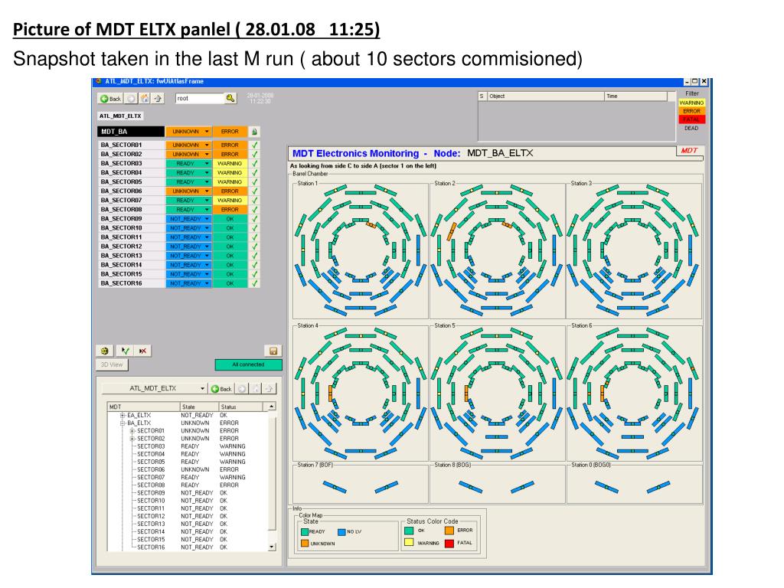This screenshot has height=588, width=784.
Task: Toggle the ERROR filter
Action: (691, 111)
